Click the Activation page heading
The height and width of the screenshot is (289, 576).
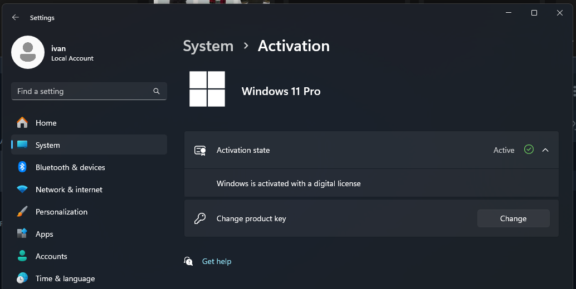[294, 46]
